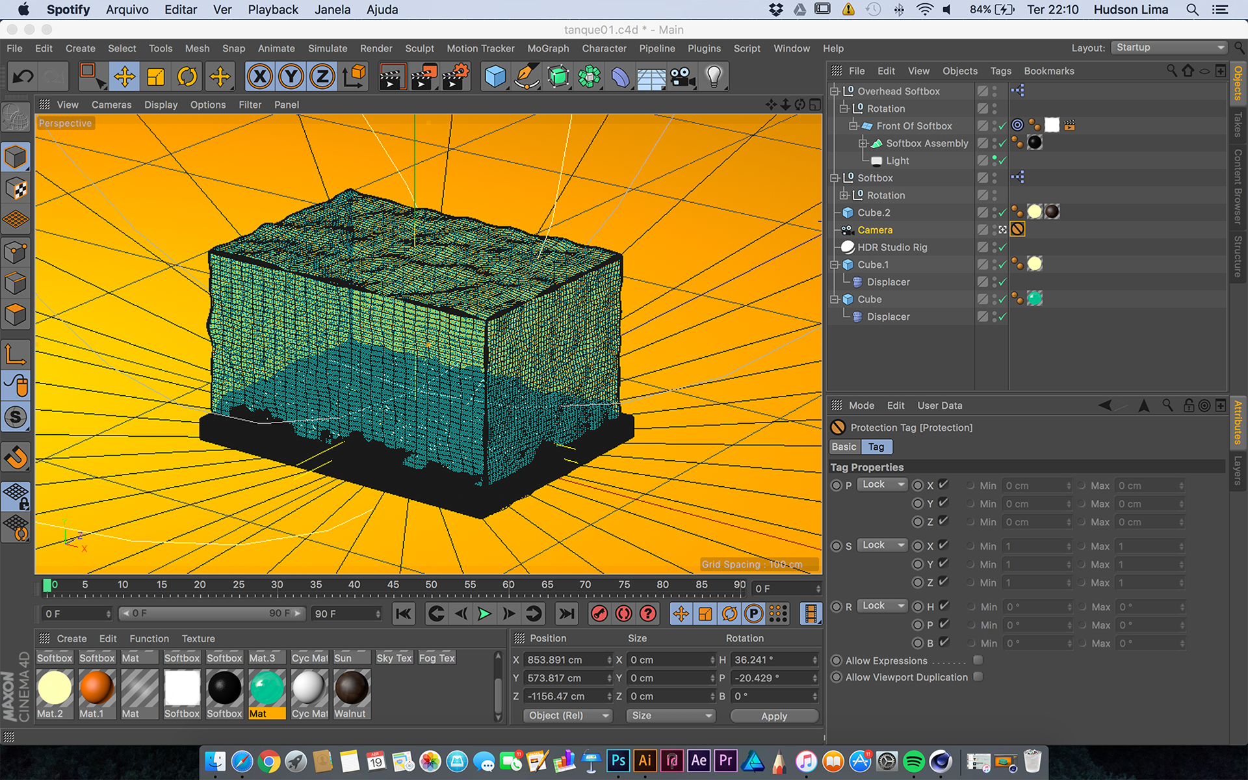Open the Position Lock dropdown
Image resolution: width=1248 pixels, height=780 pixels.
pyautogui.click(x=881, y=484)
